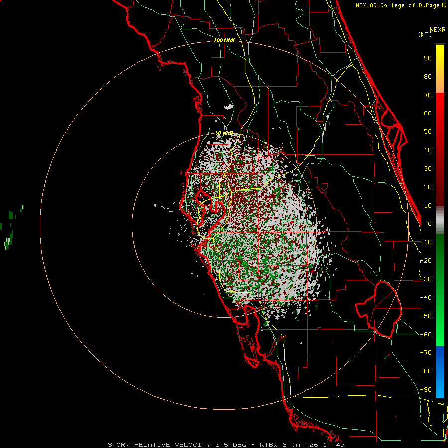Click the 50 NMI range ring label
The height and width of the screenshot is (448, 448).
click(x=224, y=133)
